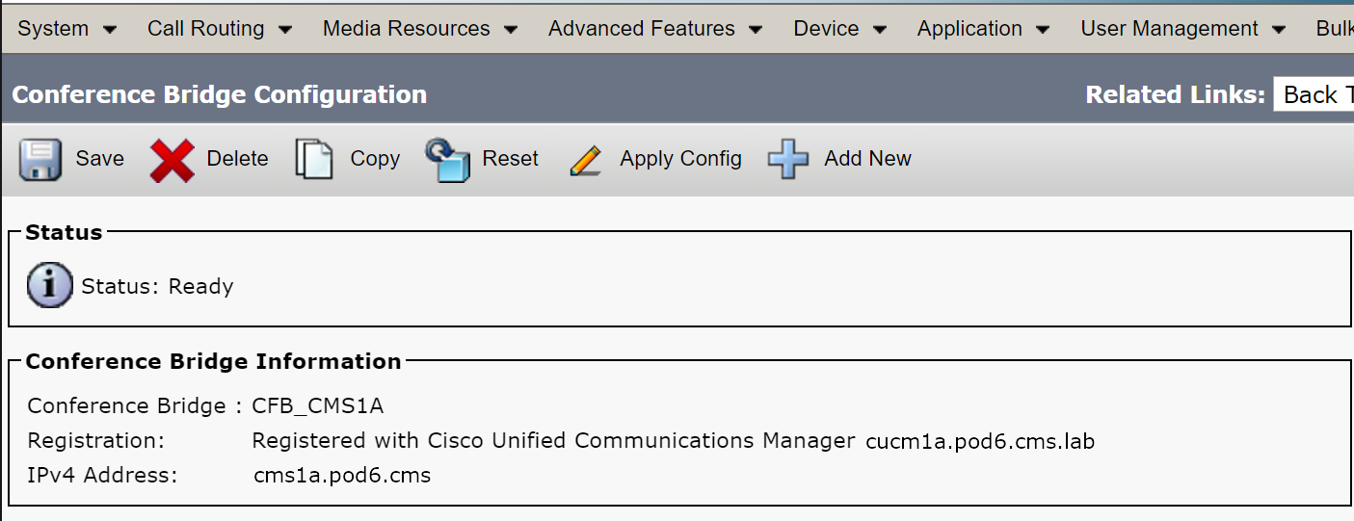Expand the Advanced Features dropdown arrow
This screenshot has width=1354, height=521.
(x=756, y=31)
